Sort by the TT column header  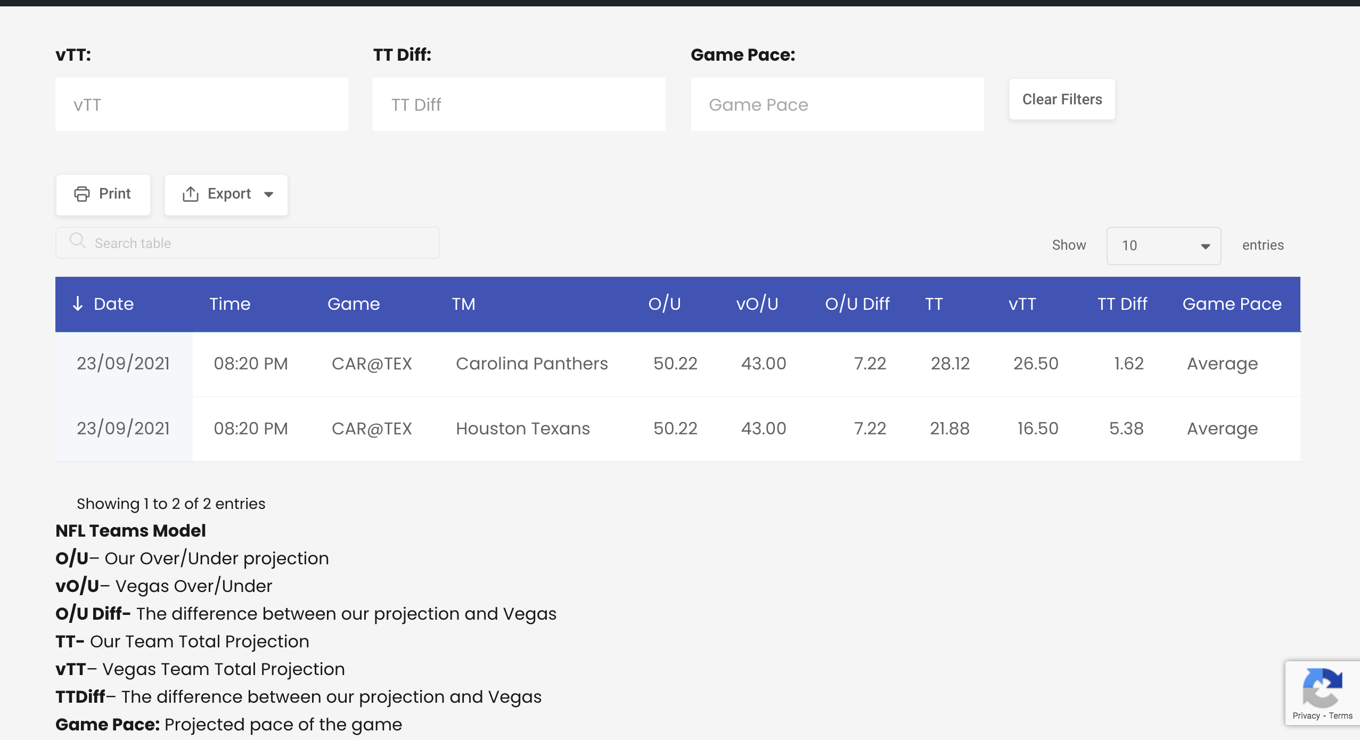(934, 304)
